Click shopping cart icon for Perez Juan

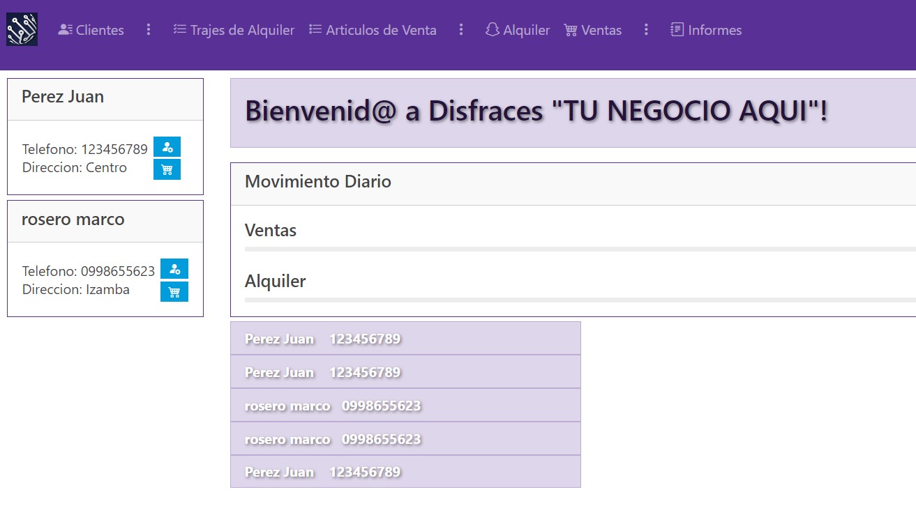point(167,169)
